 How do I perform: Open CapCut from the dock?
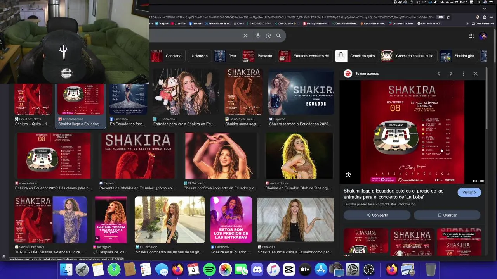coord(289,269)
